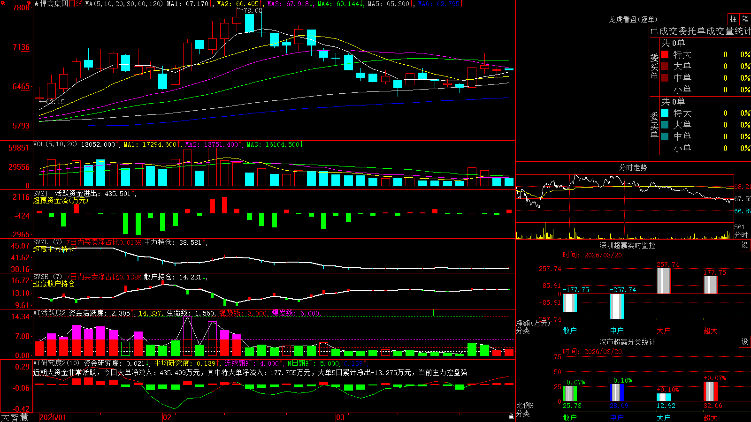Click the 大户 bar labeled 257.74
Image resolution: width=751 pixels, height=422 pixels.
[x=664, y=281]
